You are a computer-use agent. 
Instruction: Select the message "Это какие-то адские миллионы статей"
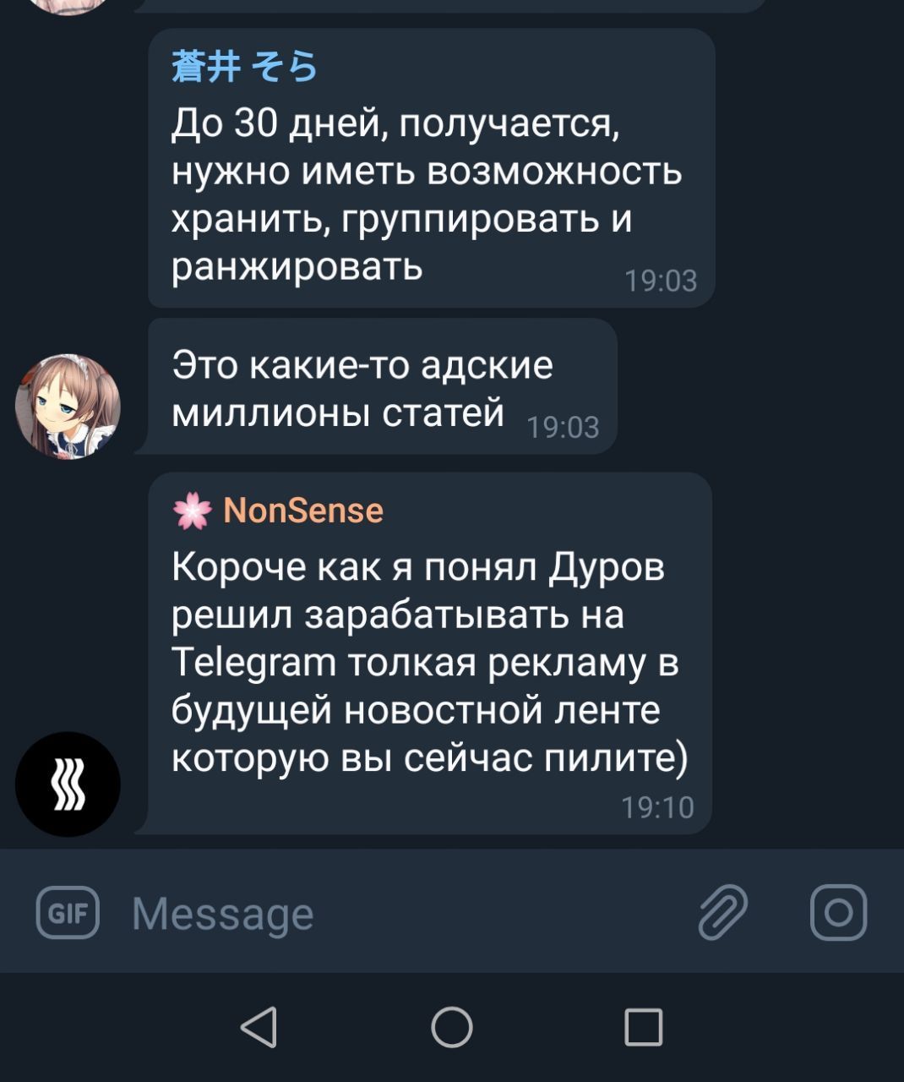(x=383, y=386)
